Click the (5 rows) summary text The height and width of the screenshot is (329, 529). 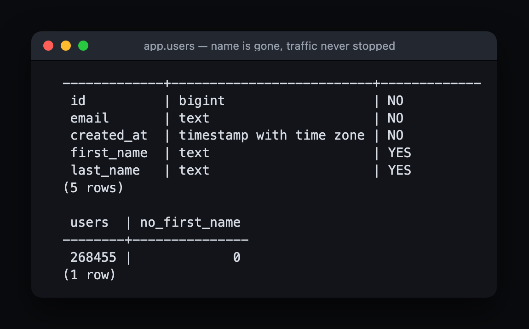(x=93, y=188)
